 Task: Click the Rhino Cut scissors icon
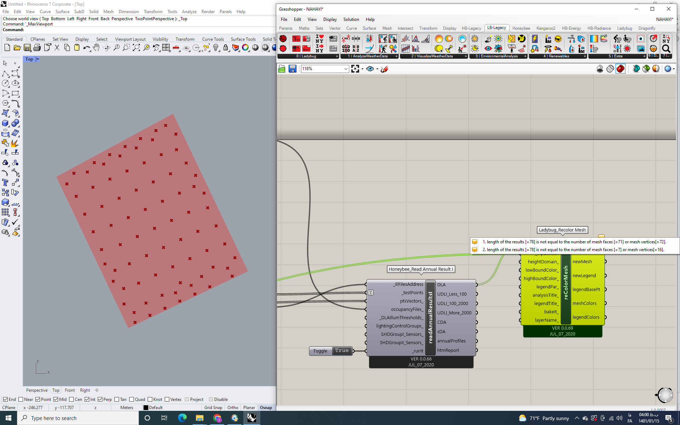pos(57,48)
